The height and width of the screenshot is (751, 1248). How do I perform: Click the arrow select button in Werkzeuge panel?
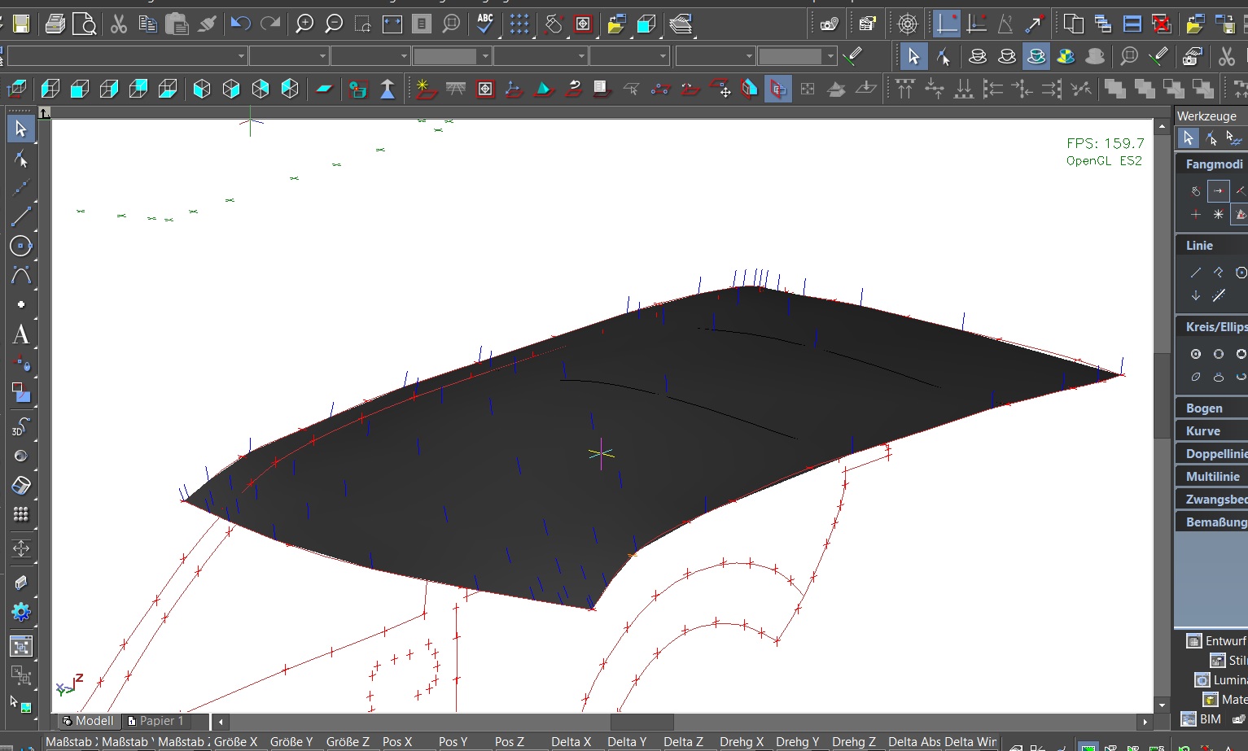[1188, 138]
